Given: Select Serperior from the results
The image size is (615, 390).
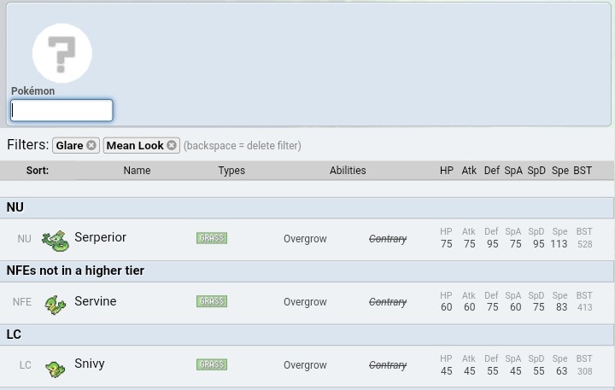Looking at the screenshot, I should point(100,238).
